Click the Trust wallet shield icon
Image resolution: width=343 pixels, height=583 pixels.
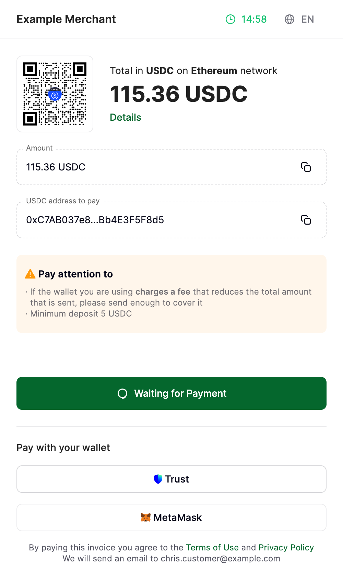[x=158, y=479]
